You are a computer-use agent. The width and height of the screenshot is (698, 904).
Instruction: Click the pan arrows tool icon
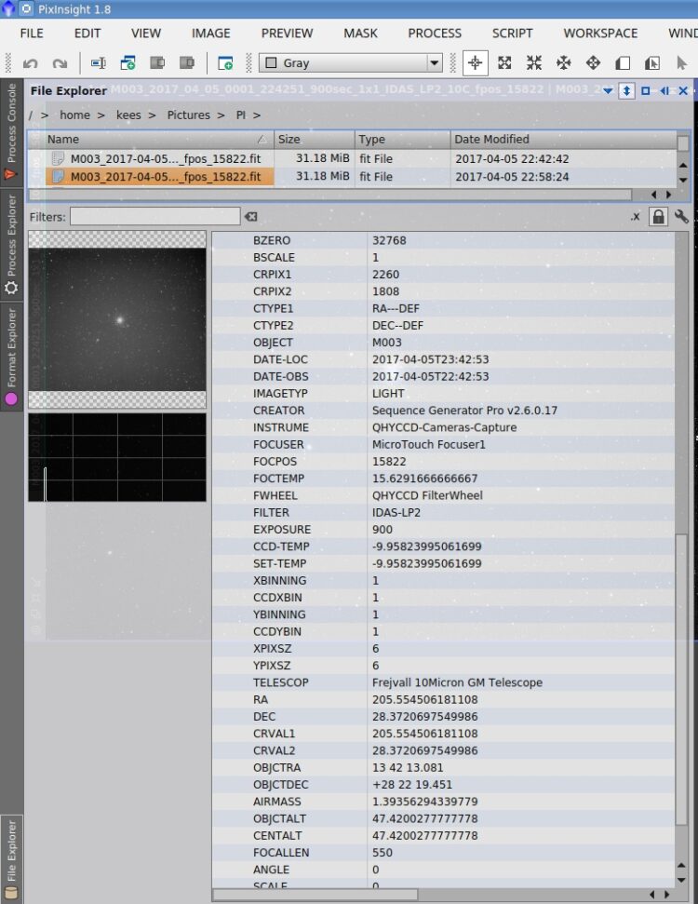tap(564, 62)
